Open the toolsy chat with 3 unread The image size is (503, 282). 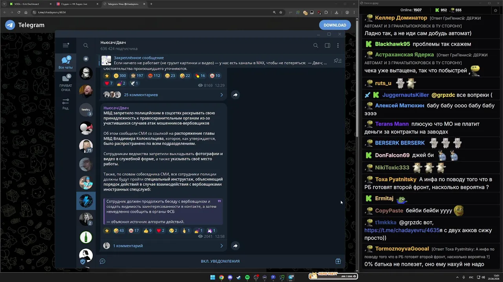(86, 110)
